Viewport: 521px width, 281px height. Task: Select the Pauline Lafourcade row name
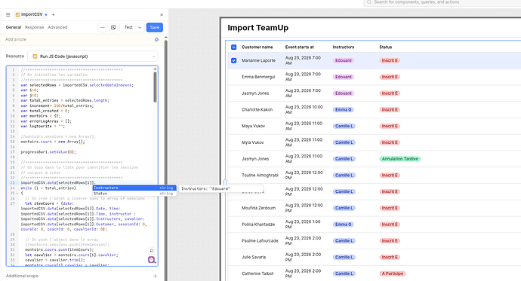pyautogui.click(x=260, y=241)
